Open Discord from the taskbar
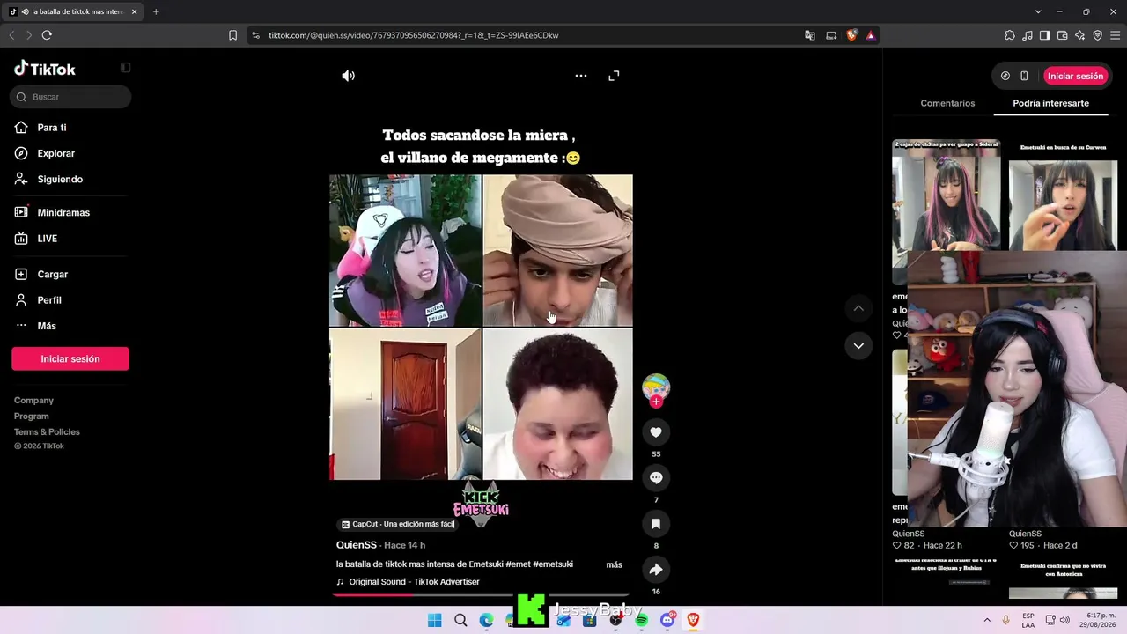This screenshot has height=634, width=1127. [x=667, y=621]
